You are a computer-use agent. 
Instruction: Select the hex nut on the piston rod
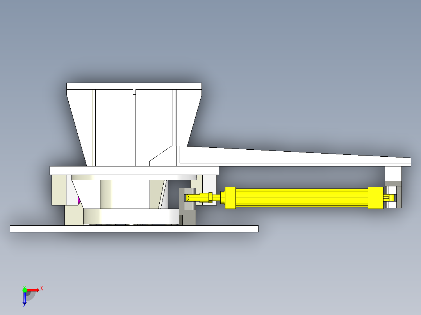(x=210, y=198)
